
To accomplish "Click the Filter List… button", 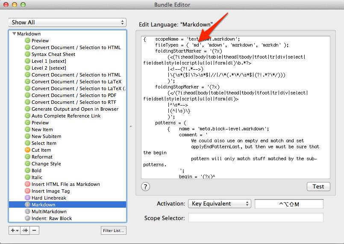I will [114, 230].
